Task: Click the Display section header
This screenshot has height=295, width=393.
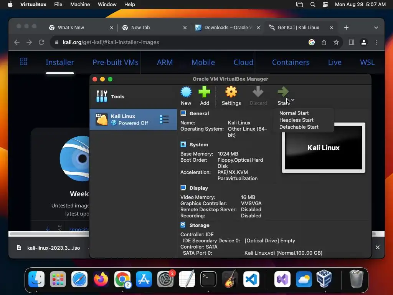Action: (198, 188)
